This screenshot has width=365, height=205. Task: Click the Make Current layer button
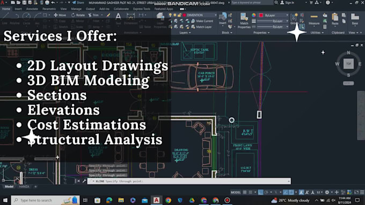(202, 21)
